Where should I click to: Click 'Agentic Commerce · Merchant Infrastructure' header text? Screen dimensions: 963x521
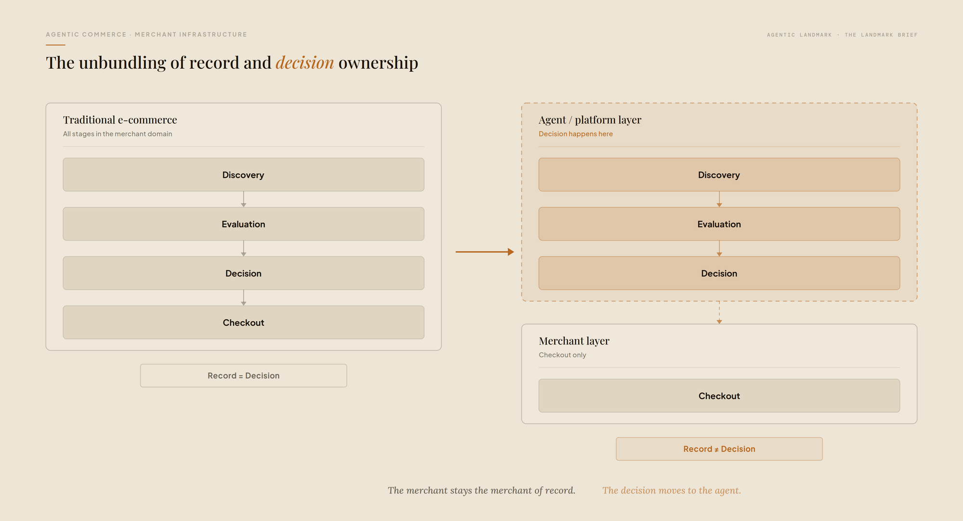pos(146,35)
